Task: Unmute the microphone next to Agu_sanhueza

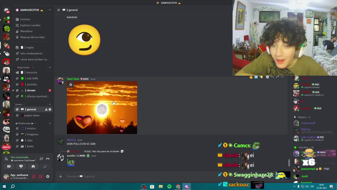Action: [34, 177]
